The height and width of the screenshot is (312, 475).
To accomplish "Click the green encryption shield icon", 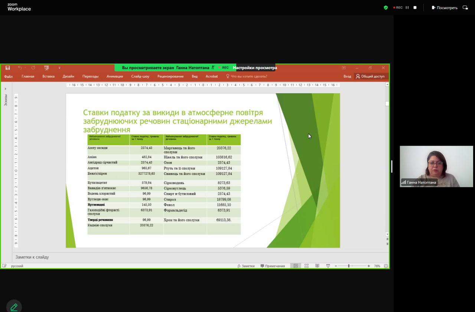I will click(386, 7).
